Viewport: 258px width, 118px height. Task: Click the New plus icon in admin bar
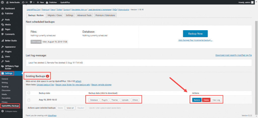coord(38,2)
